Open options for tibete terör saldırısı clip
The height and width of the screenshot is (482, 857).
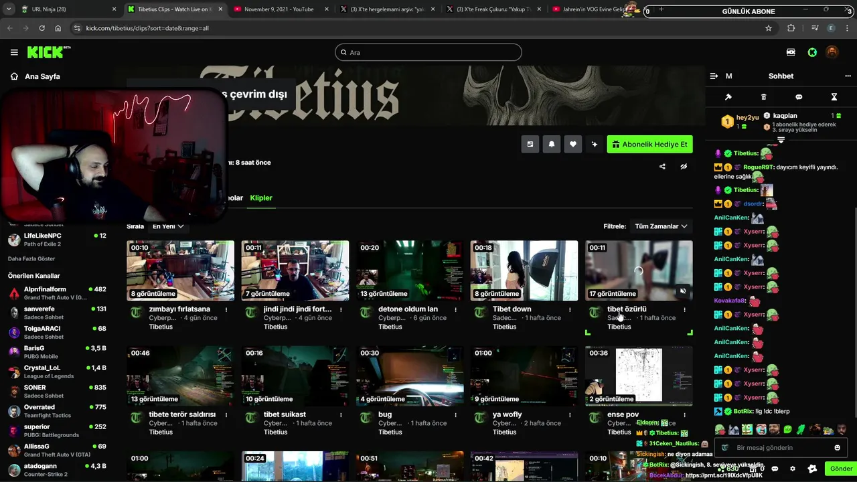(226, 414)
